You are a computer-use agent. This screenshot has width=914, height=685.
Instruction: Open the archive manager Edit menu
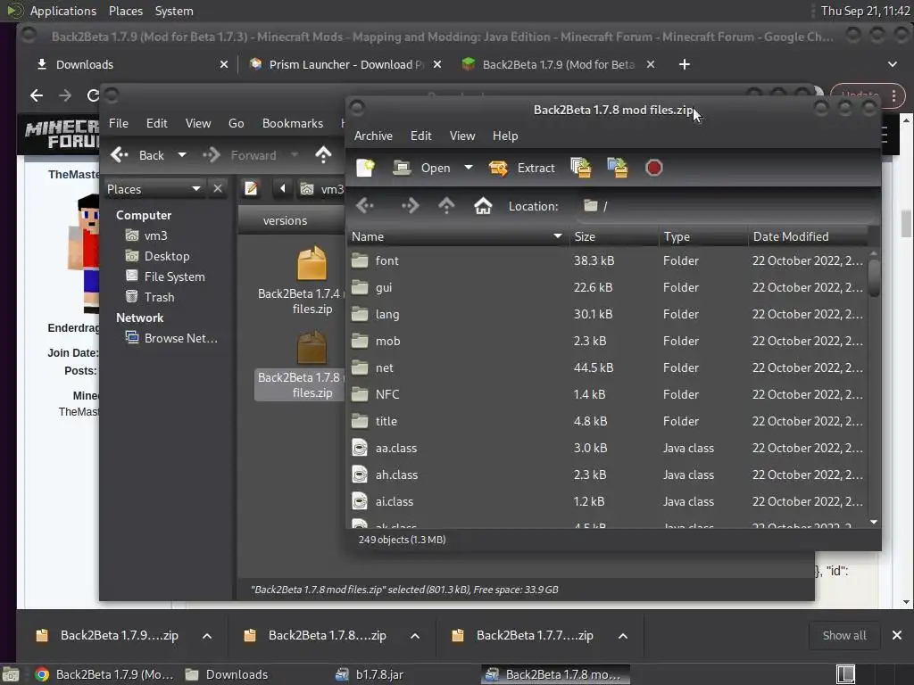tap(421, 136)
